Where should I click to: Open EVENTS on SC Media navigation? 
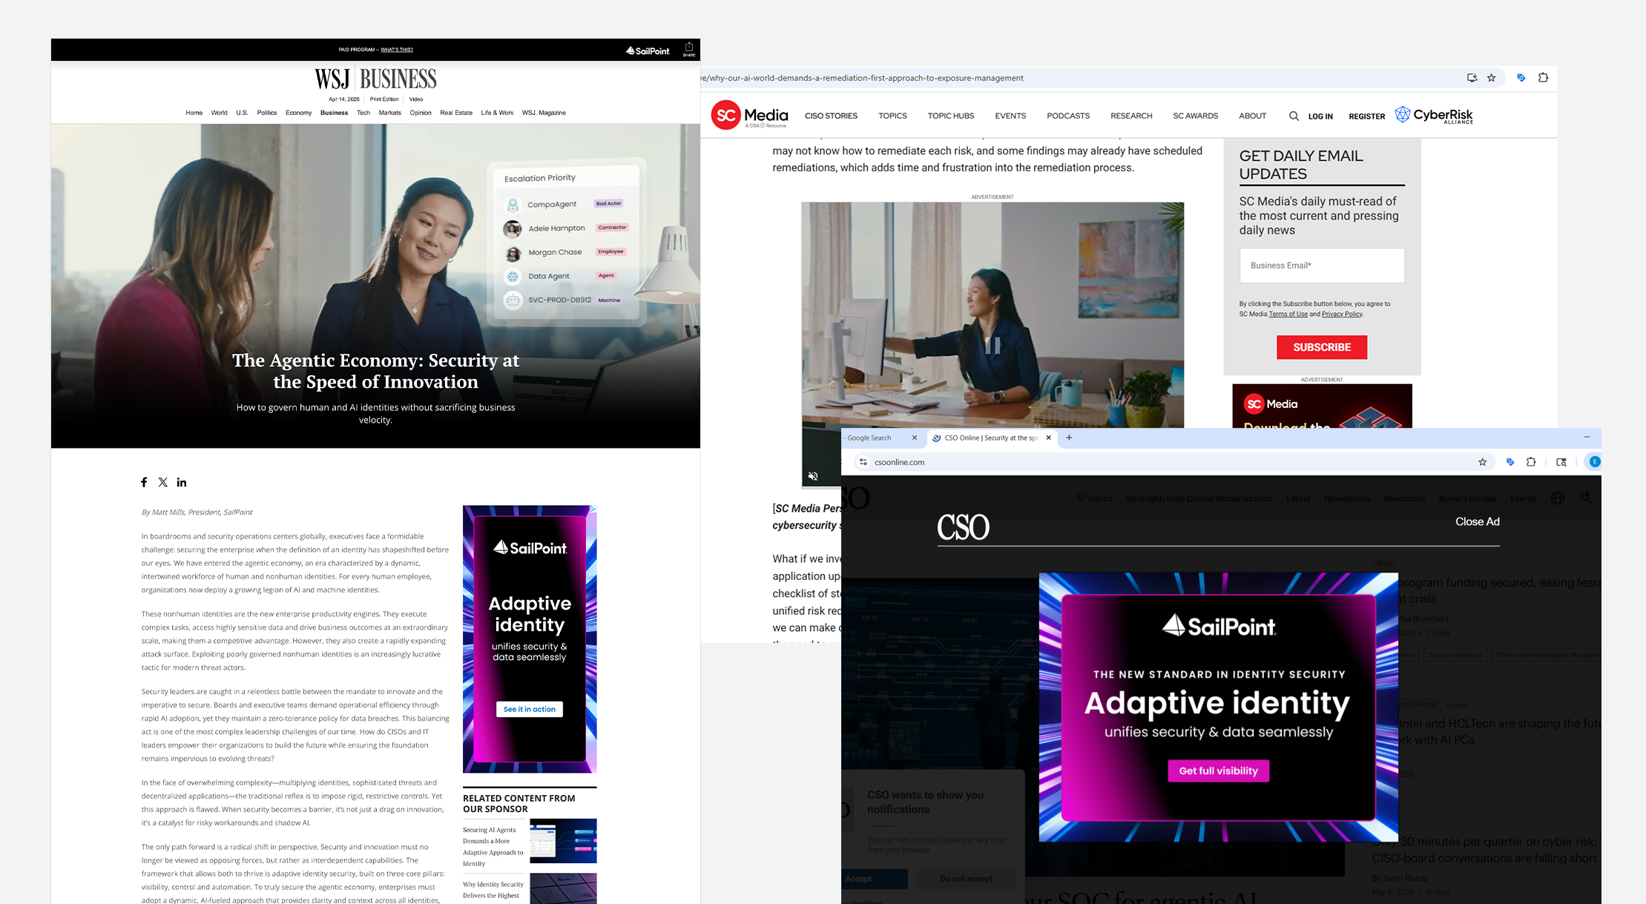coord(1010,116)
